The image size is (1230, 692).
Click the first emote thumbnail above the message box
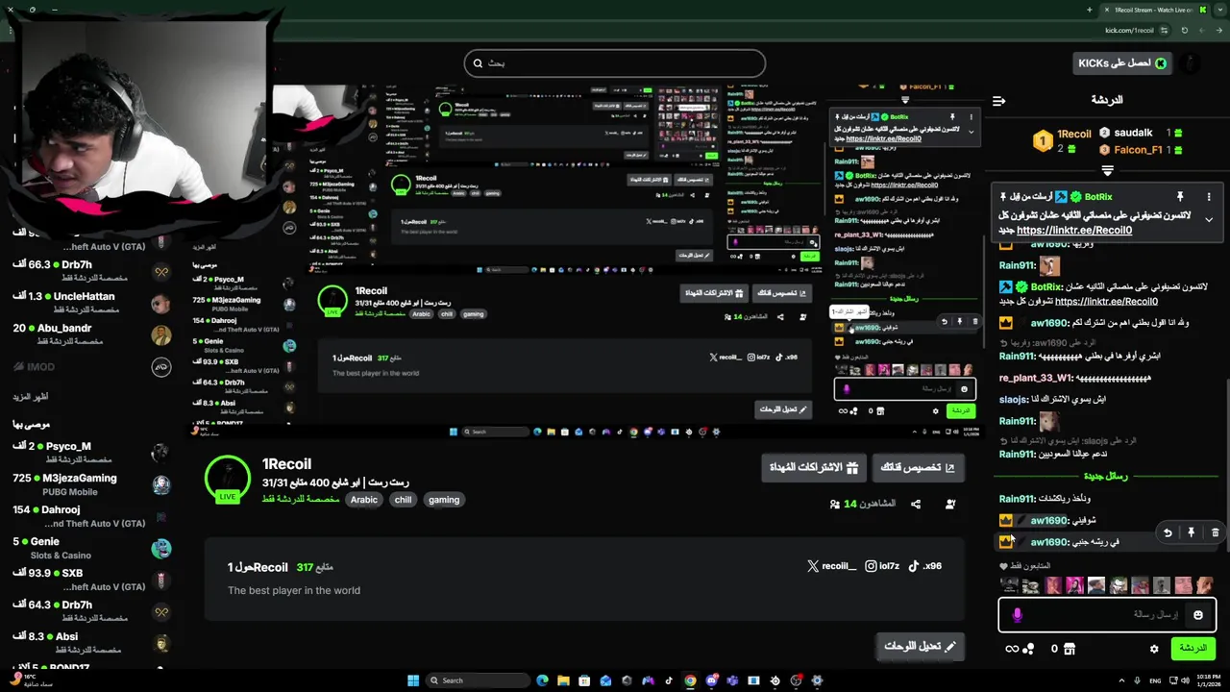point(1008,585)
